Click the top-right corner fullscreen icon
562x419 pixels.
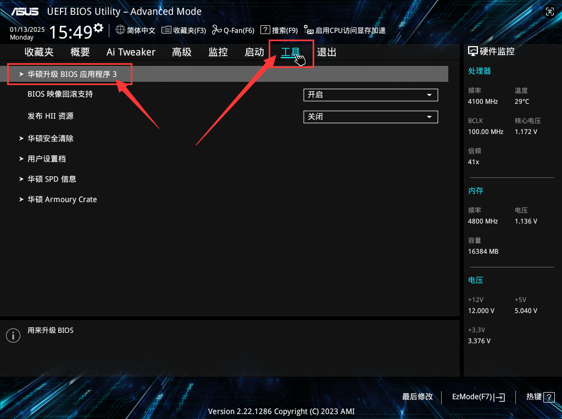pos(550,12)
